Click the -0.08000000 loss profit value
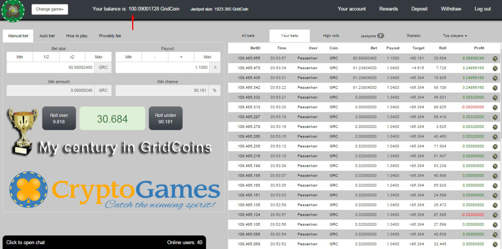The image size is (502, 249). point(473,107)
